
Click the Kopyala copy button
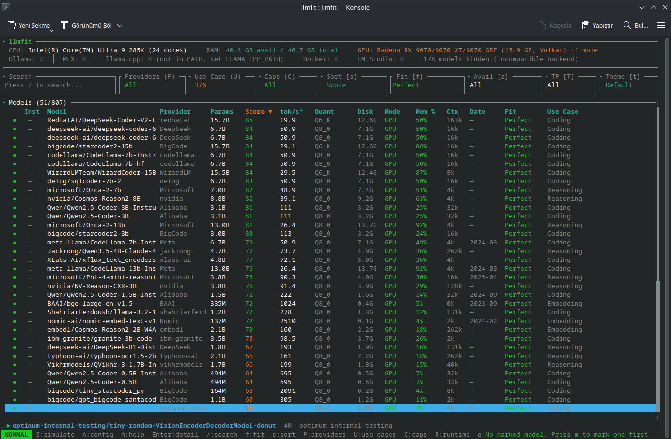click(x=555, y=25)
